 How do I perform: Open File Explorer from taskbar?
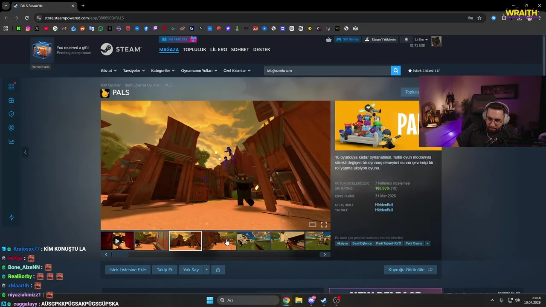pyautogui.click(x=299, y=300)
